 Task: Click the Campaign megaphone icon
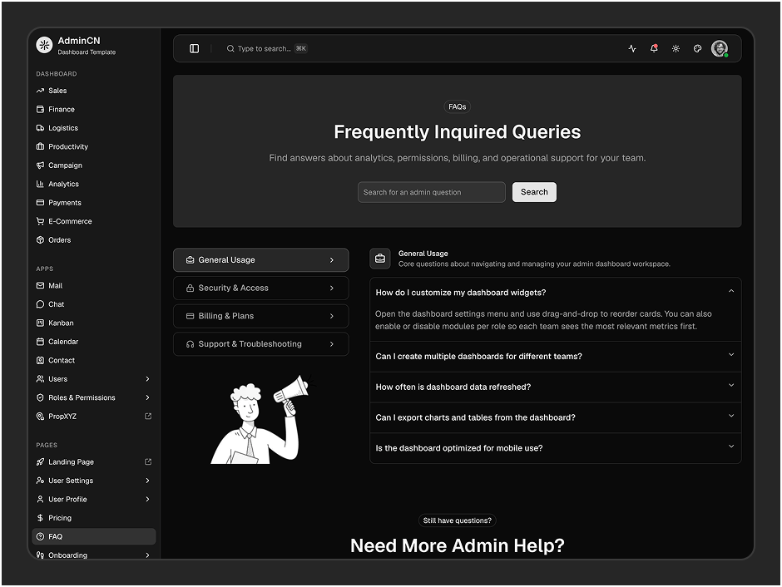tap(41, 165)
